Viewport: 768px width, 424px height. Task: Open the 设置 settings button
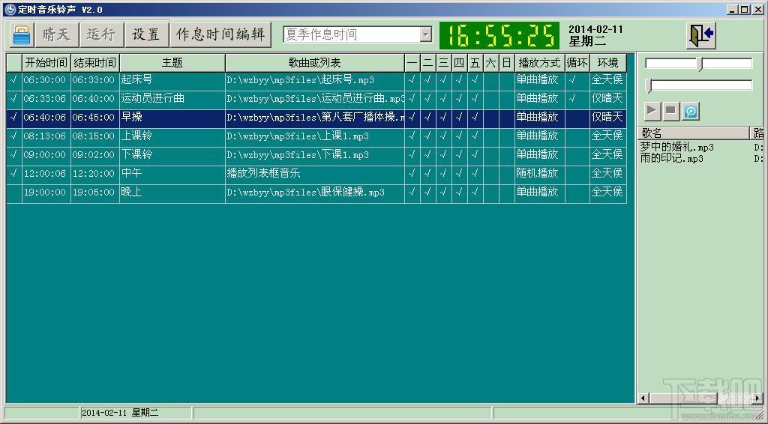tap(146, 34)
